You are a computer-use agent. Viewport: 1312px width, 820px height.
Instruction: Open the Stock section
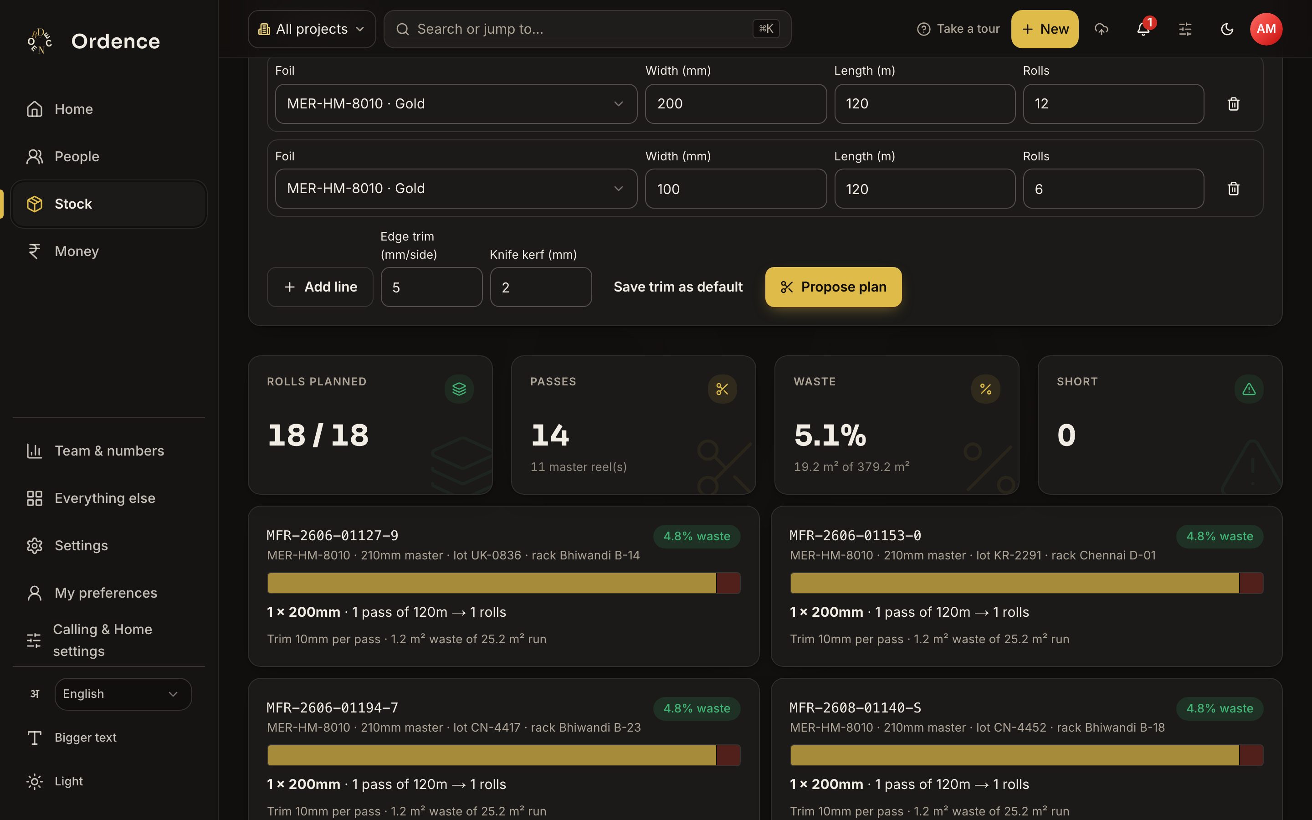pyautogui.click(x=108, y=204)
